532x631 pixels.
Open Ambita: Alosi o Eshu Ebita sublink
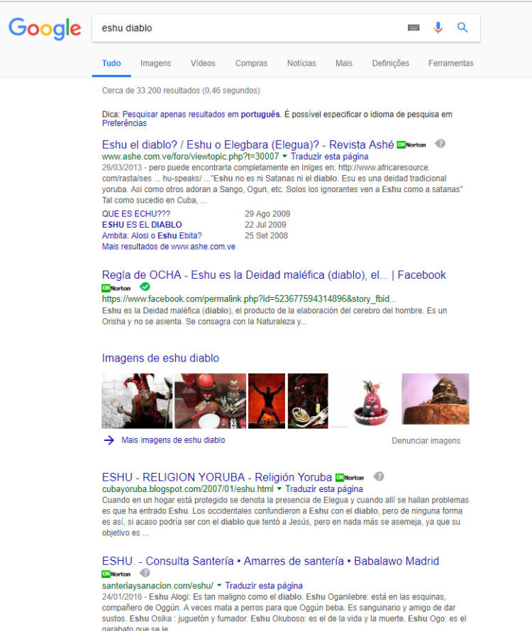pos(152,235)
